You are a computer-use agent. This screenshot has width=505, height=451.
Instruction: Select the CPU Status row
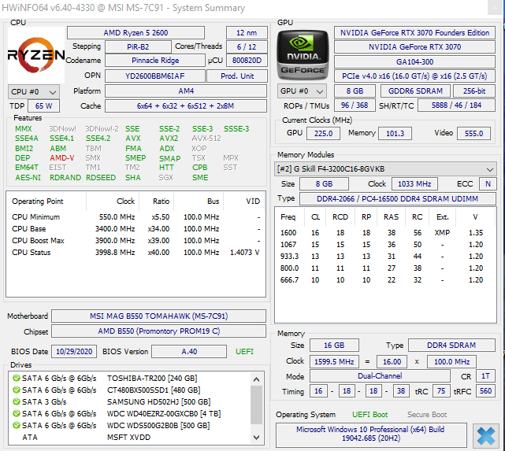[x=136, y=253]
